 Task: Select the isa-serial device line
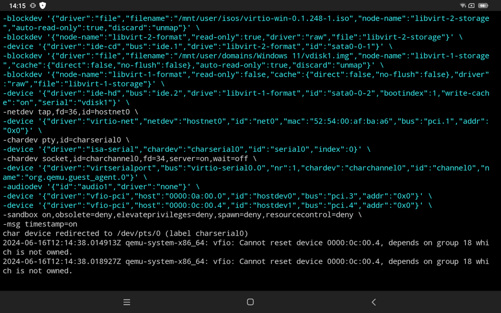[x=186, y=149]
